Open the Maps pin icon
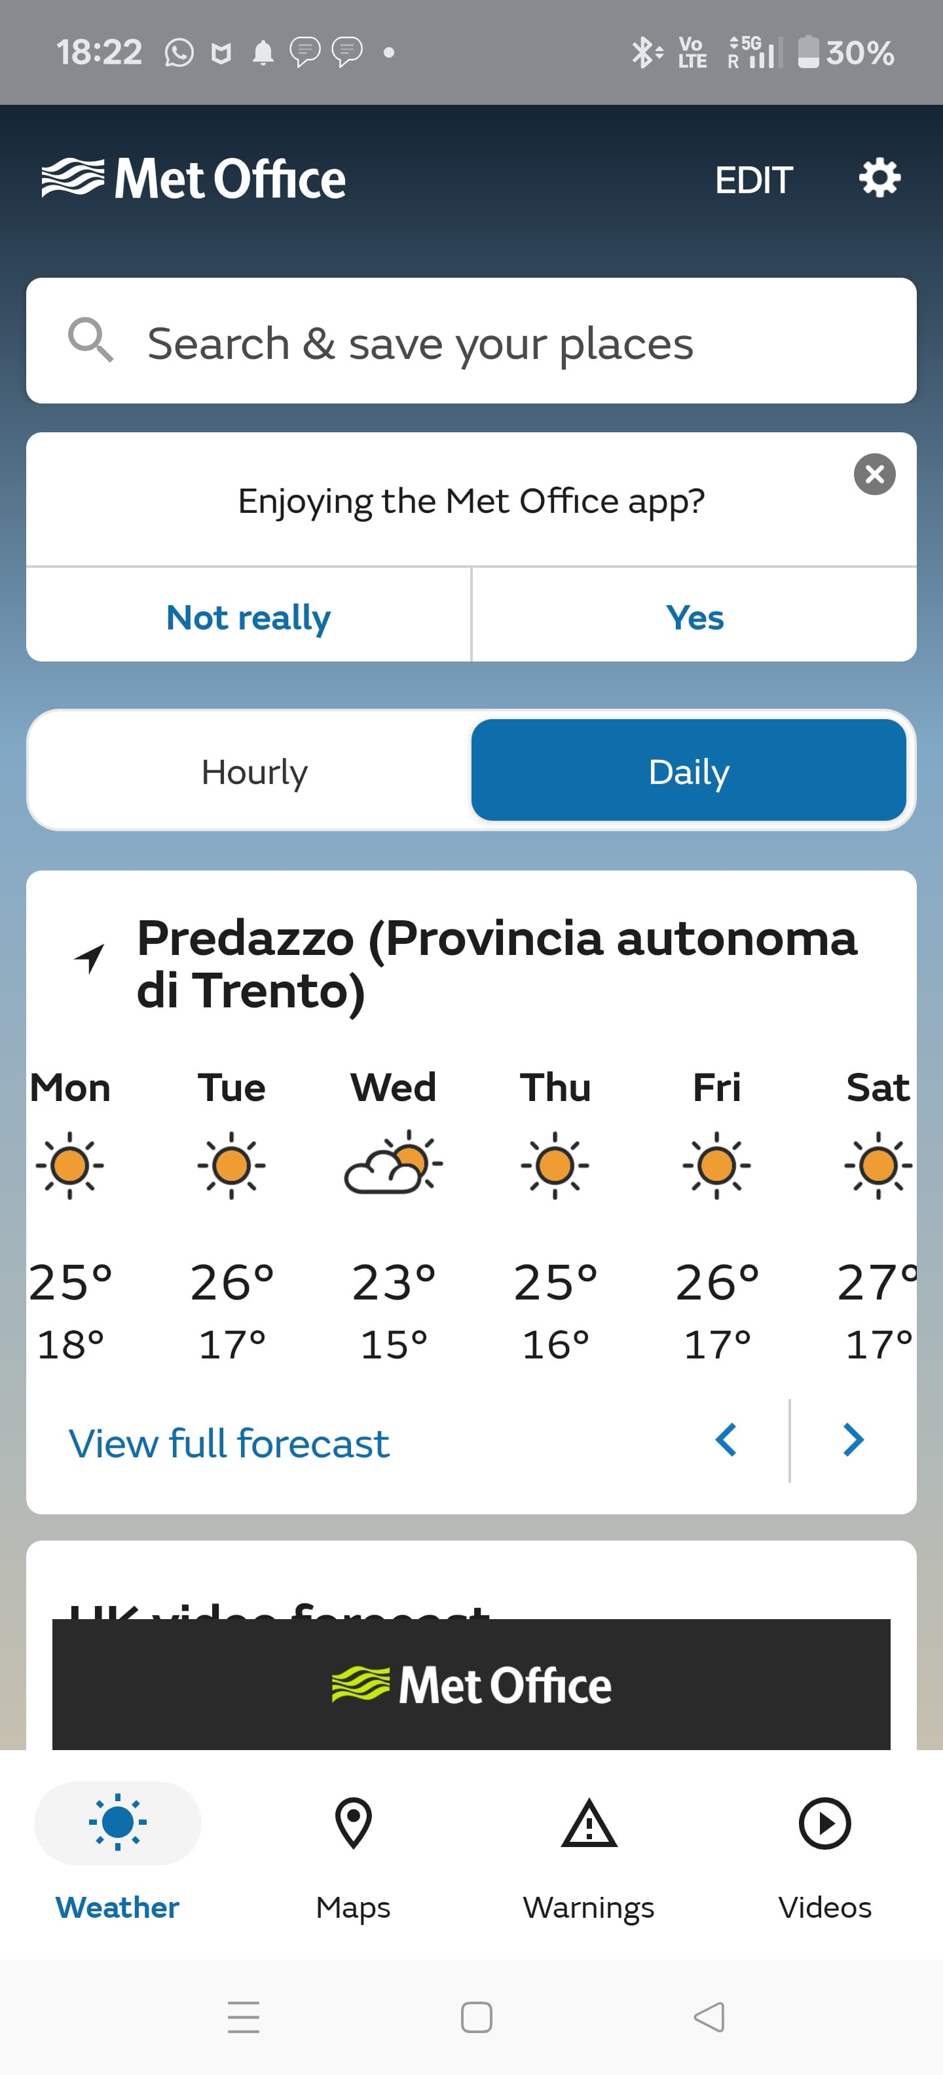Image resolution: width=943 pixels, height=2075 pixels. (x=353, y=1823)
